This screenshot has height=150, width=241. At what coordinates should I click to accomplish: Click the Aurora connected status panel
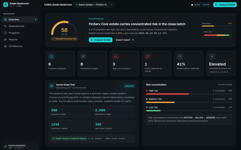tap(20, 146)
